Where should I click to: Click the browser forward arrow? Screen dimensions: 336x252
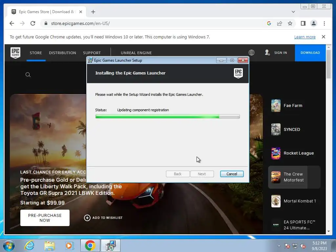(22, 23)
